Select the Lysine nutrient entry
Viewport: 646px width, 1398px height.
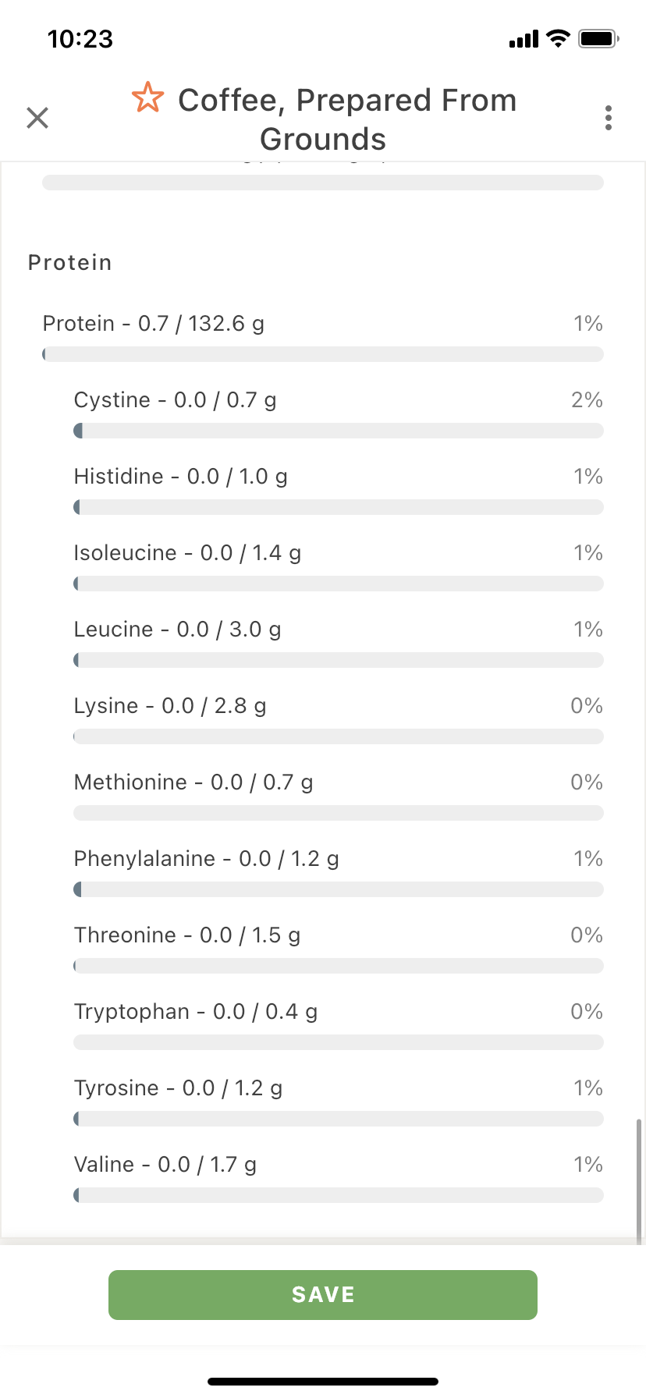click(339, 719)
